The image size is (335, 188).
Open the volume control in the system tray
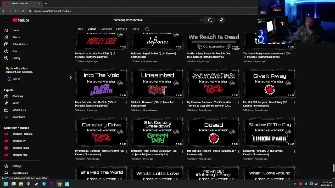tap(316, 184)
